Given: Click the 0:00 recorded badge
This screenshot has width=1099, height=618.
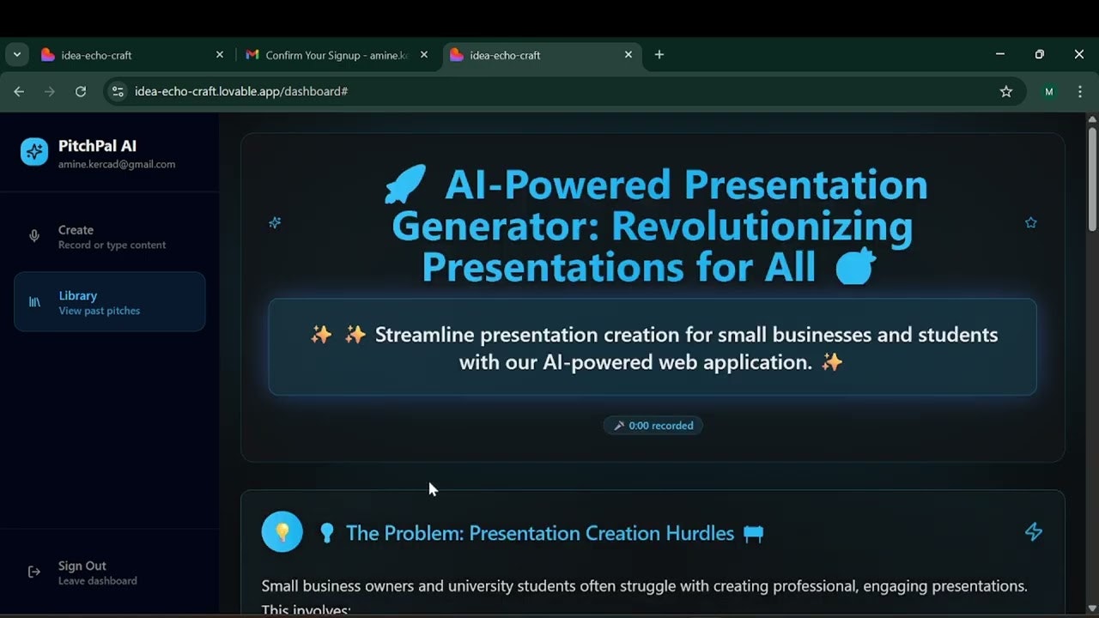Looking at the screenshot, I should click(x=653, y=425).
